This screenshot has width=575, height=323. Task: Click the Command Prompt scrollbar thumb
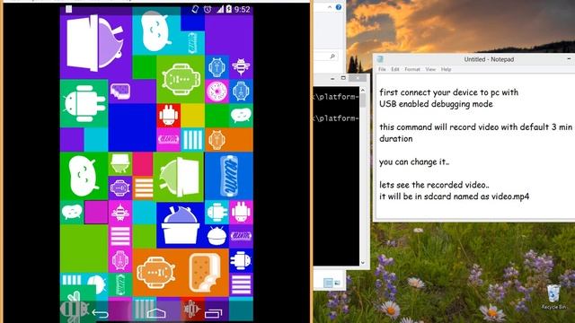click(363, 100)
